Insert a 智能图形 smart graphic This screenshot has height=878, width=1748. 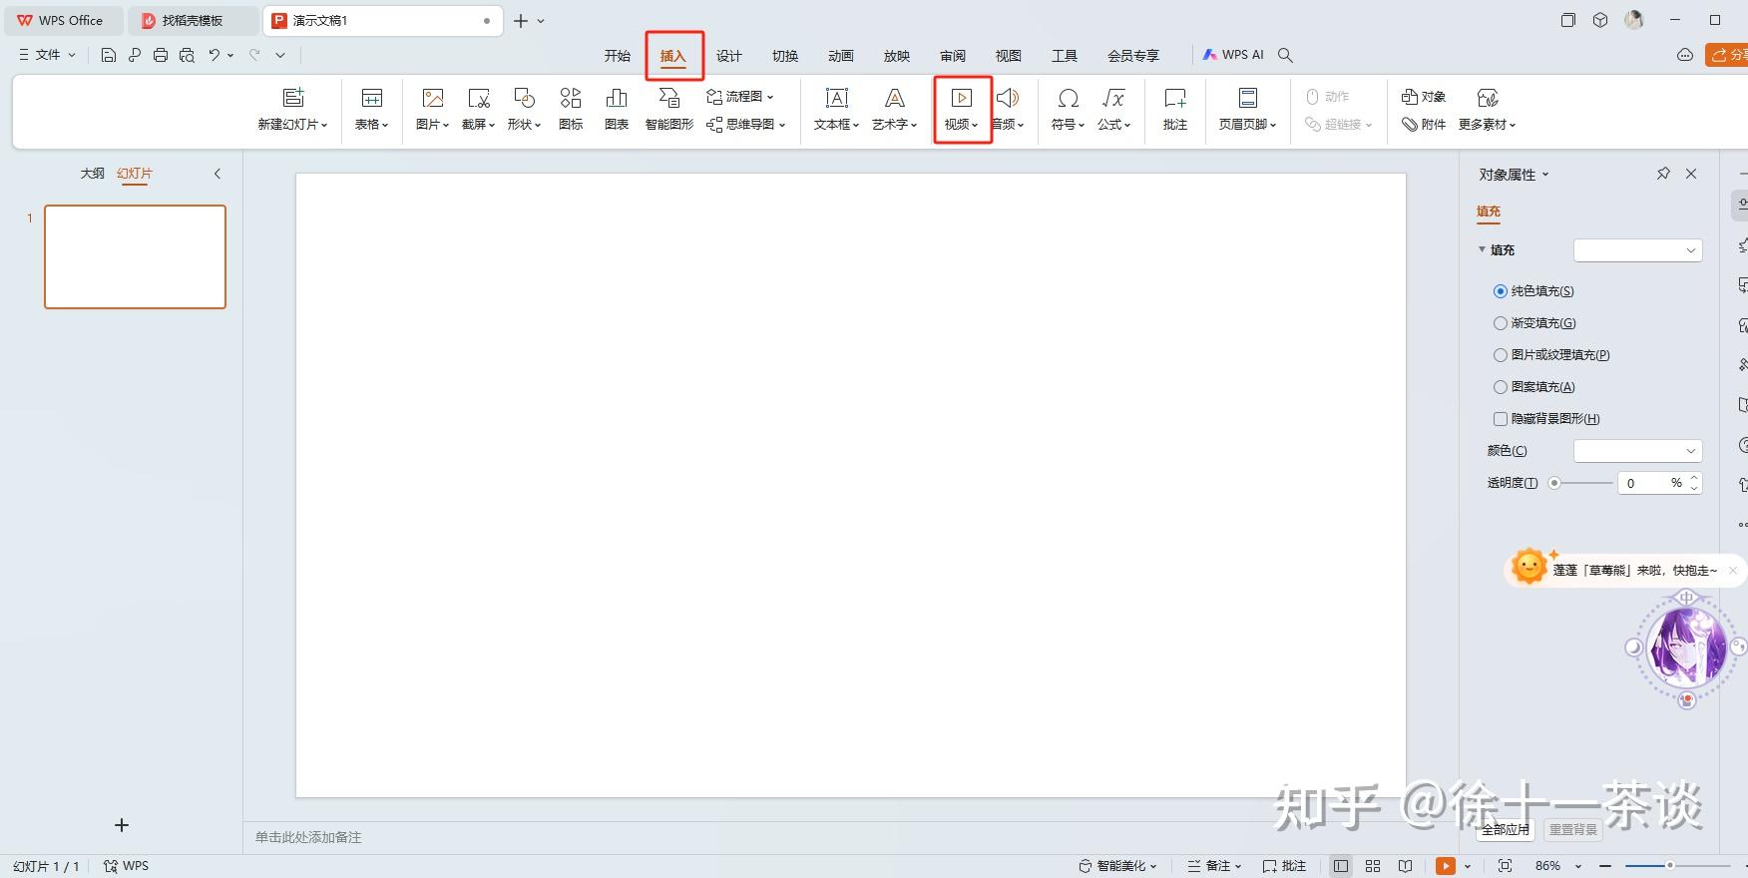tap(668, 108)
